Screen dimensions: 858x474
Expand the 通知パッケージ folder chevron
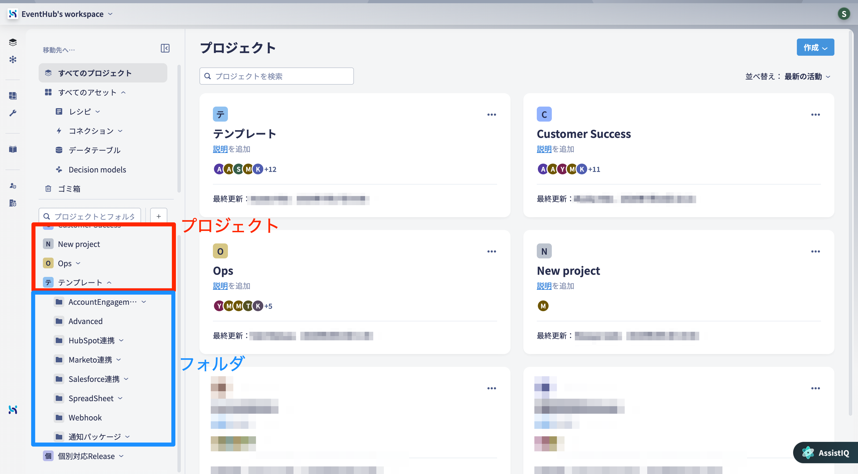[x=127, y=437]
